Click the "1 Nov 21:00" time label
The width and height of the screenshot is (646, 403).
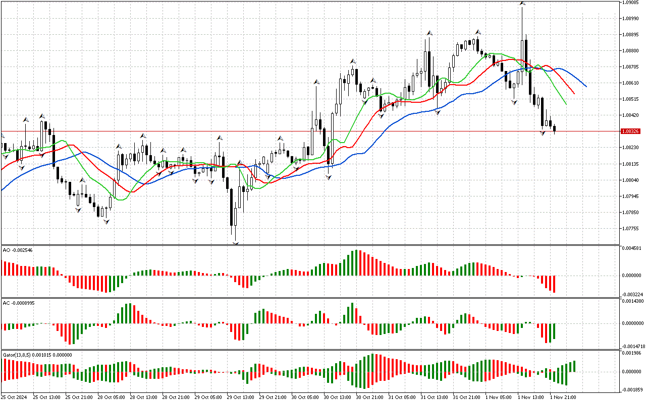(x=562, y=397)
